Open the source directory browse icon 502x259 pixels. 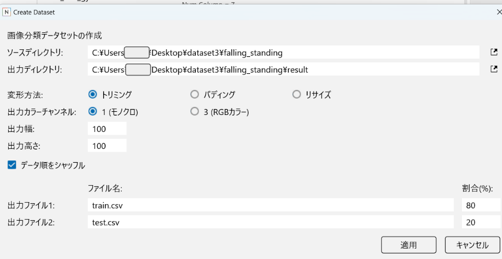click(494, 53)
